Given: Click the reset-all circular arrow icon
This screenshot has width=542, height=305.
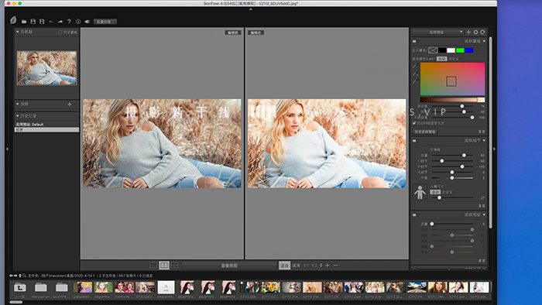Looking at the screenshot, I should click(482, 32).
